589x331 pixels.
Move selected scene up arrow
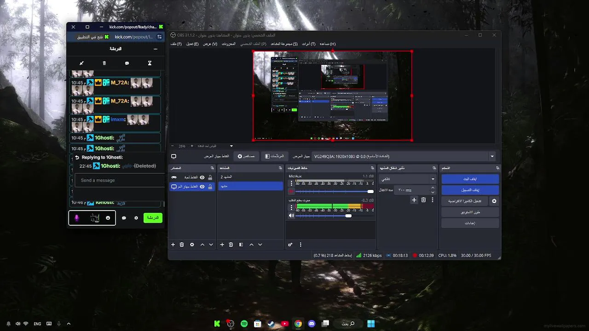(251, 245)
